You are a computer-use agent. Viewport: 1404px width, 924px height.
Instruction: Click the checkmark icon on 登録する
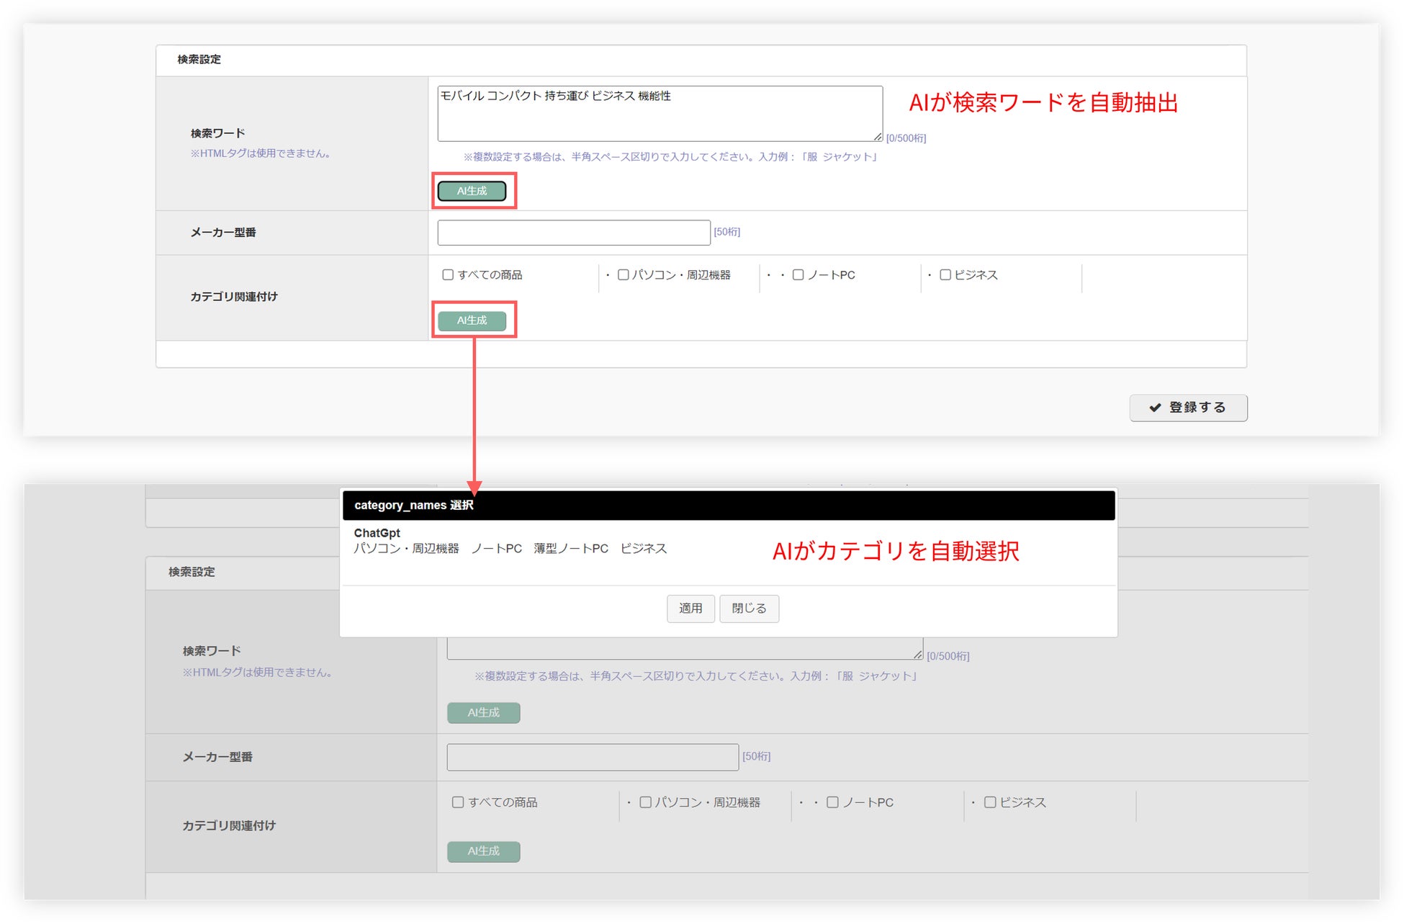pos(1155,408)
